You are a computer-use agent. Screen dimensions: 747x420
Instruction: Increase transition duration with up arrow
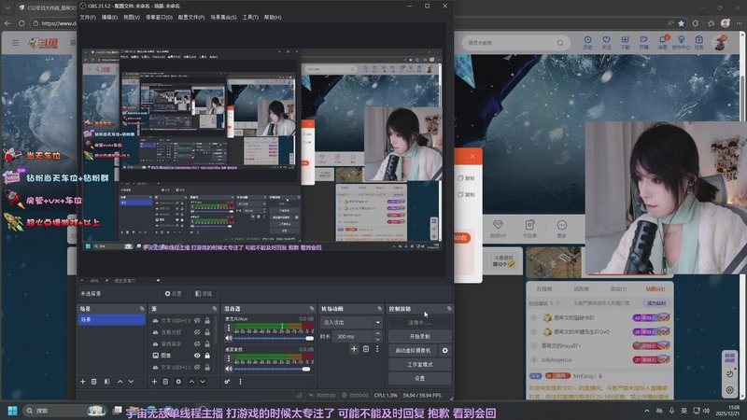tap(378, 334)
